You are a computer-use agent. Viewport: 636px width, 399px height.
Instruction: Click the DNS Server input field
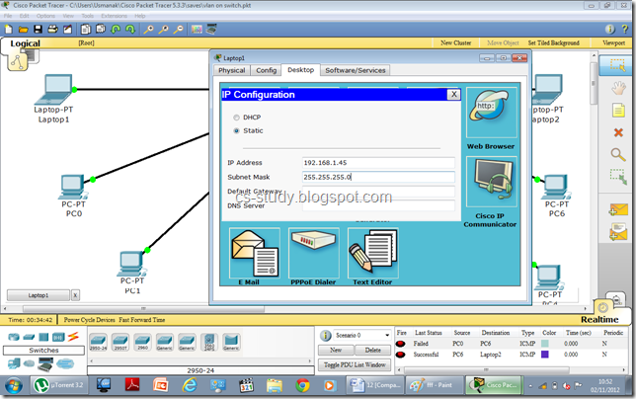click(x=378, y=206)
